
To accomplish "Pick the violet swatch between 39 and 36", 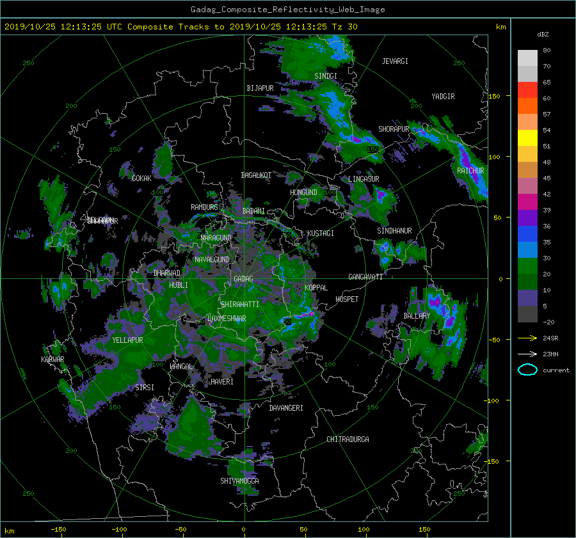I will (x=527, y=218).
